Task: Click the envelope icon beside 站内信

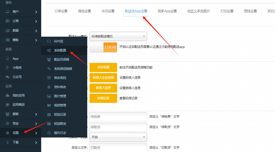Action: click(x=49, y=41)
